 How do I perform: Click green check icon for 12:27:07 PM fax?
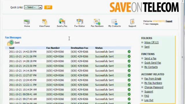click(x=129, y=75)
